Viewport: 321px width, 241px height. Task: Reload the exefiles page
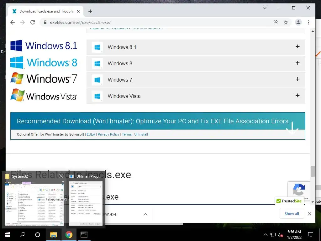tap(33, 22)
